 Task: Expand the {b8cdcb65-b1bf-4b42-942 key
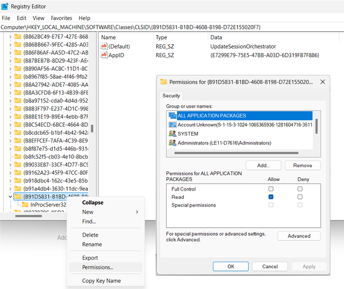coord(10,133)
